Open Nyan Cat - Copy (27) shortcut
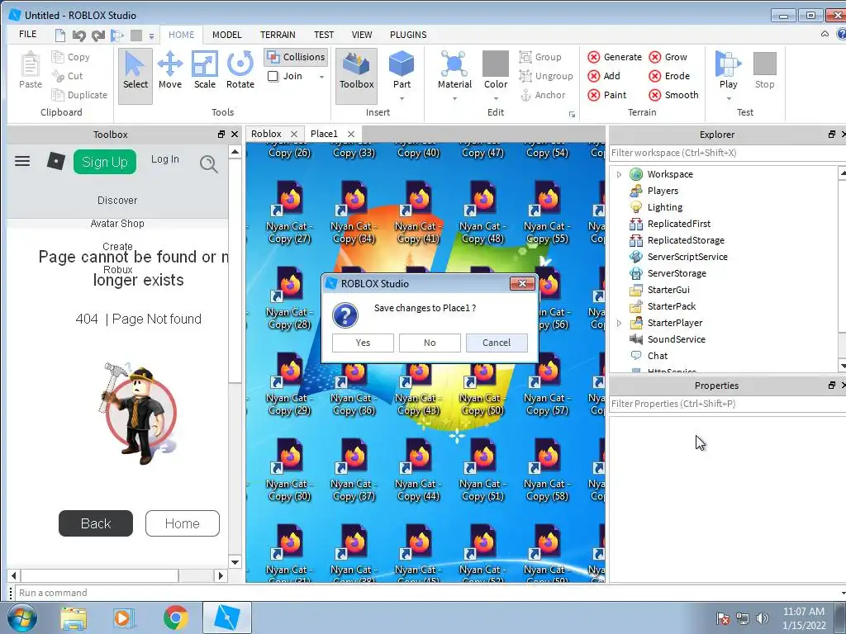Screen dimensions: 846x634 click(288, 213)
